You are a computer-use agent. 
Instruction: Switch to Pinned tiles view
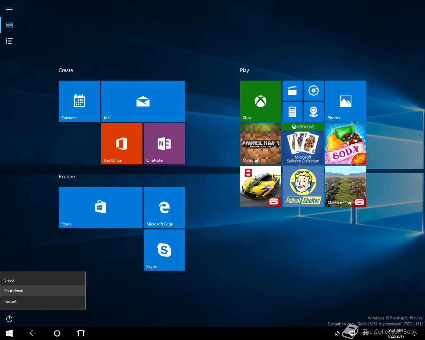[9, 25]
